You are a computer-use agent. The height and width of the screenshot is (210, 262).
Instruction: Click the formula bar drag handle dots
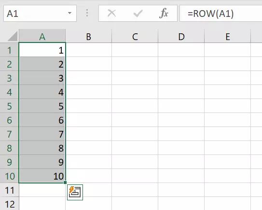87,13
